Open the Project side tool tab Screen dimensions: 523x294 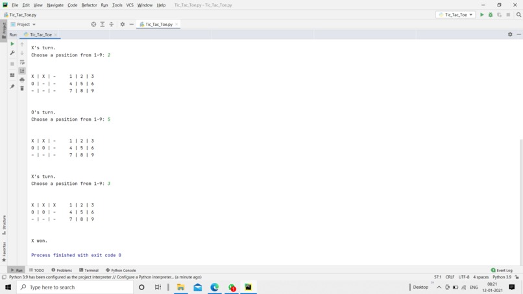click(4, 31)
